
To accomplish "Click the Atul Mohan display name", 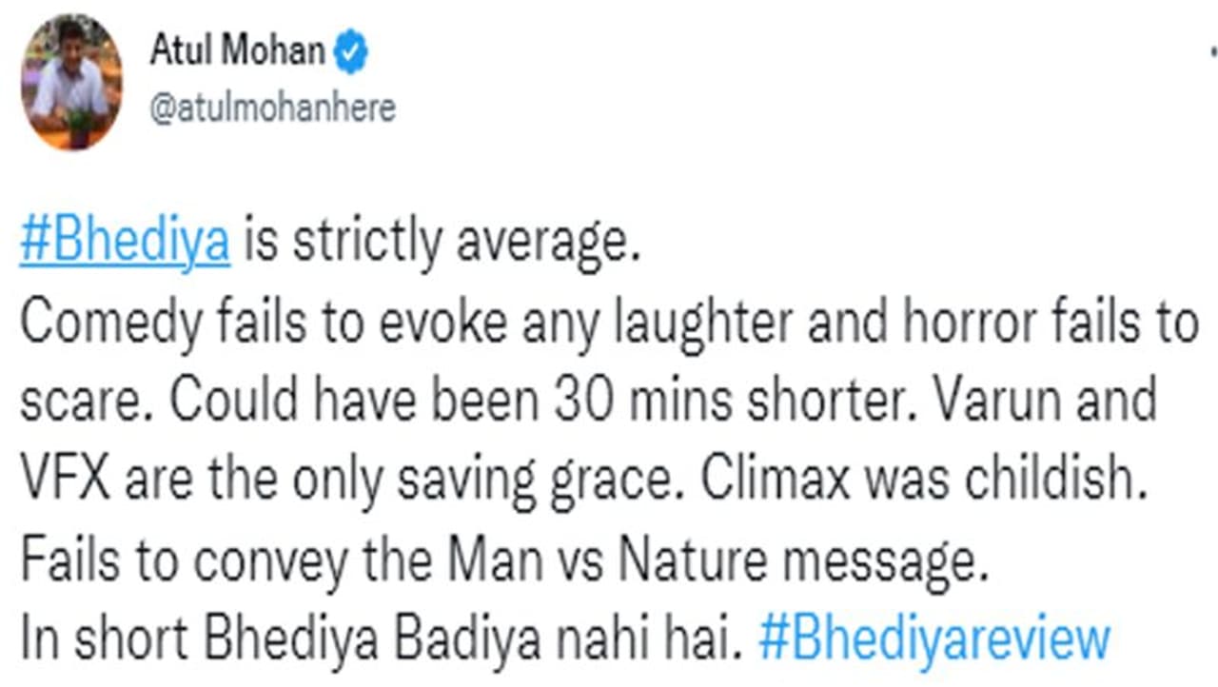I will [x=237, y=52].
